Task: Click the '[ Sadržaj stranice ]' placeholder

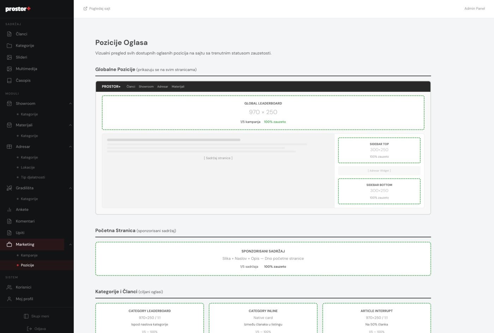Action: pos(218,158)
